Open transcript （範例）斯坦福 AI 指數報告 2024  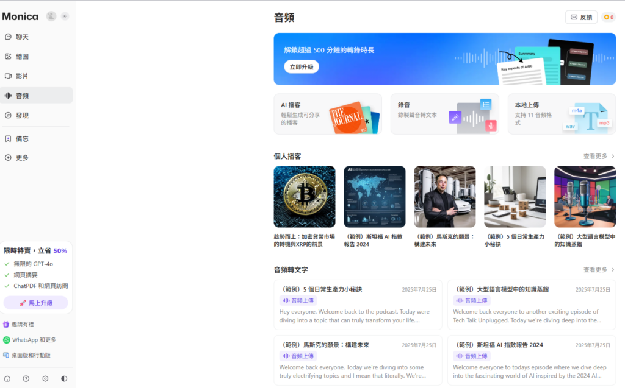tap(532, 360)
